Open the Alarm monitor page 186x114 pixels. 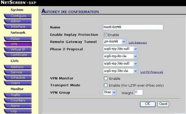(x=18, y=106)
